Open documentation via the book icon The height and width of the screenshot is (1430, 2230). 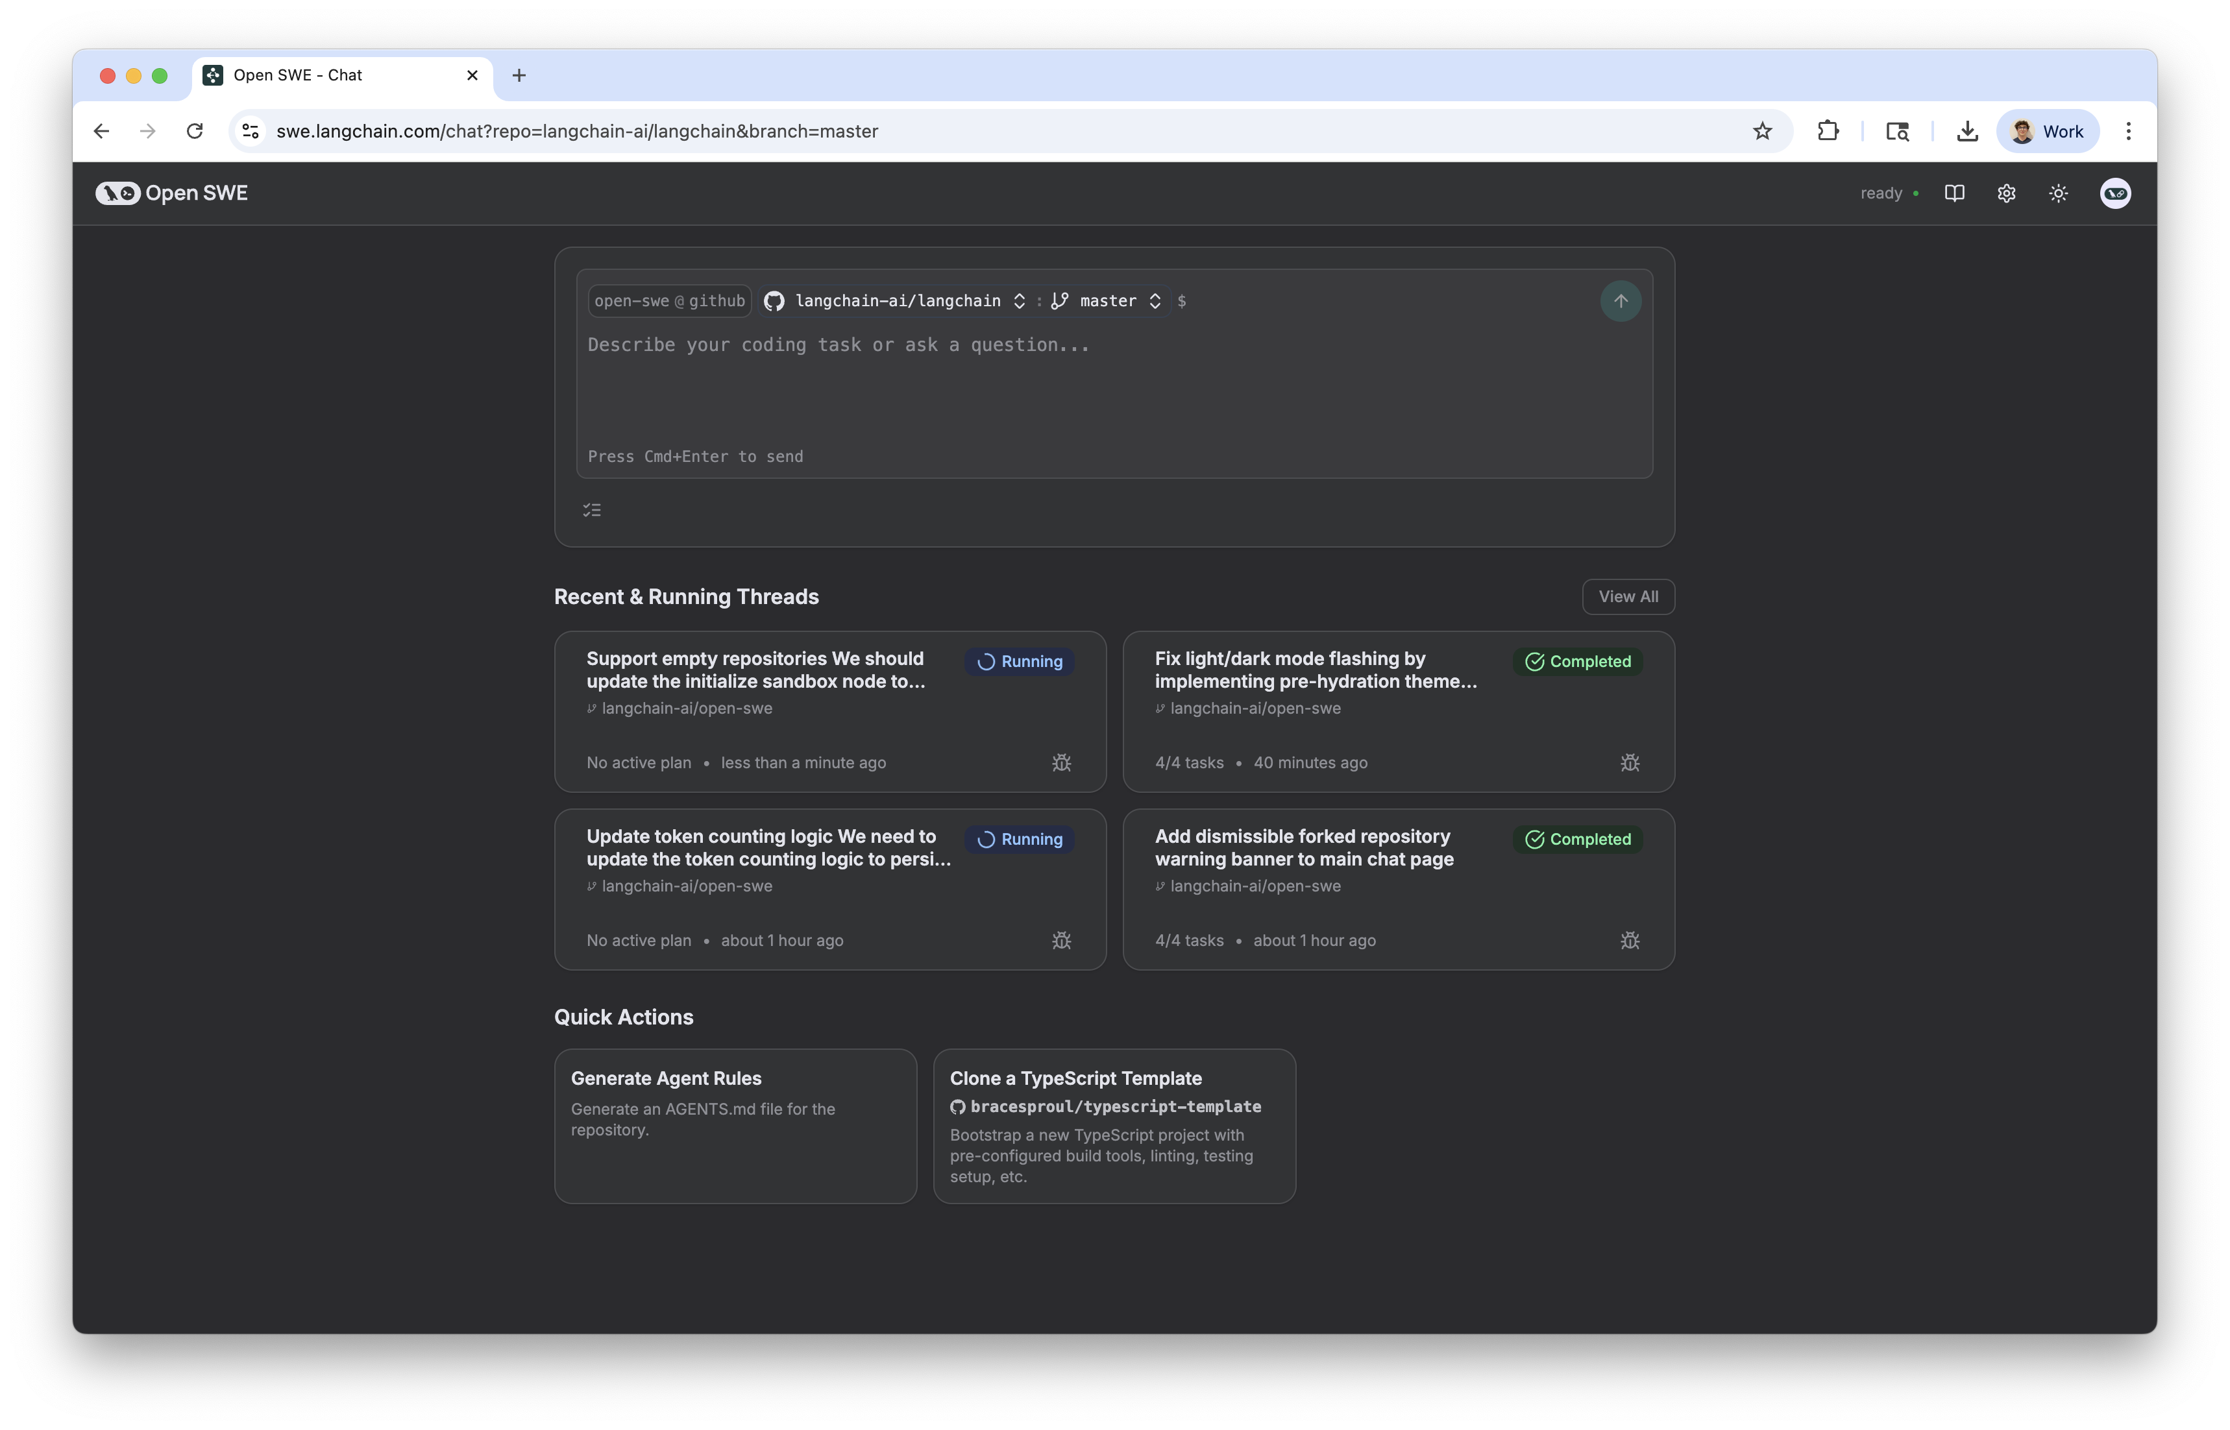tap(1954, 193)
